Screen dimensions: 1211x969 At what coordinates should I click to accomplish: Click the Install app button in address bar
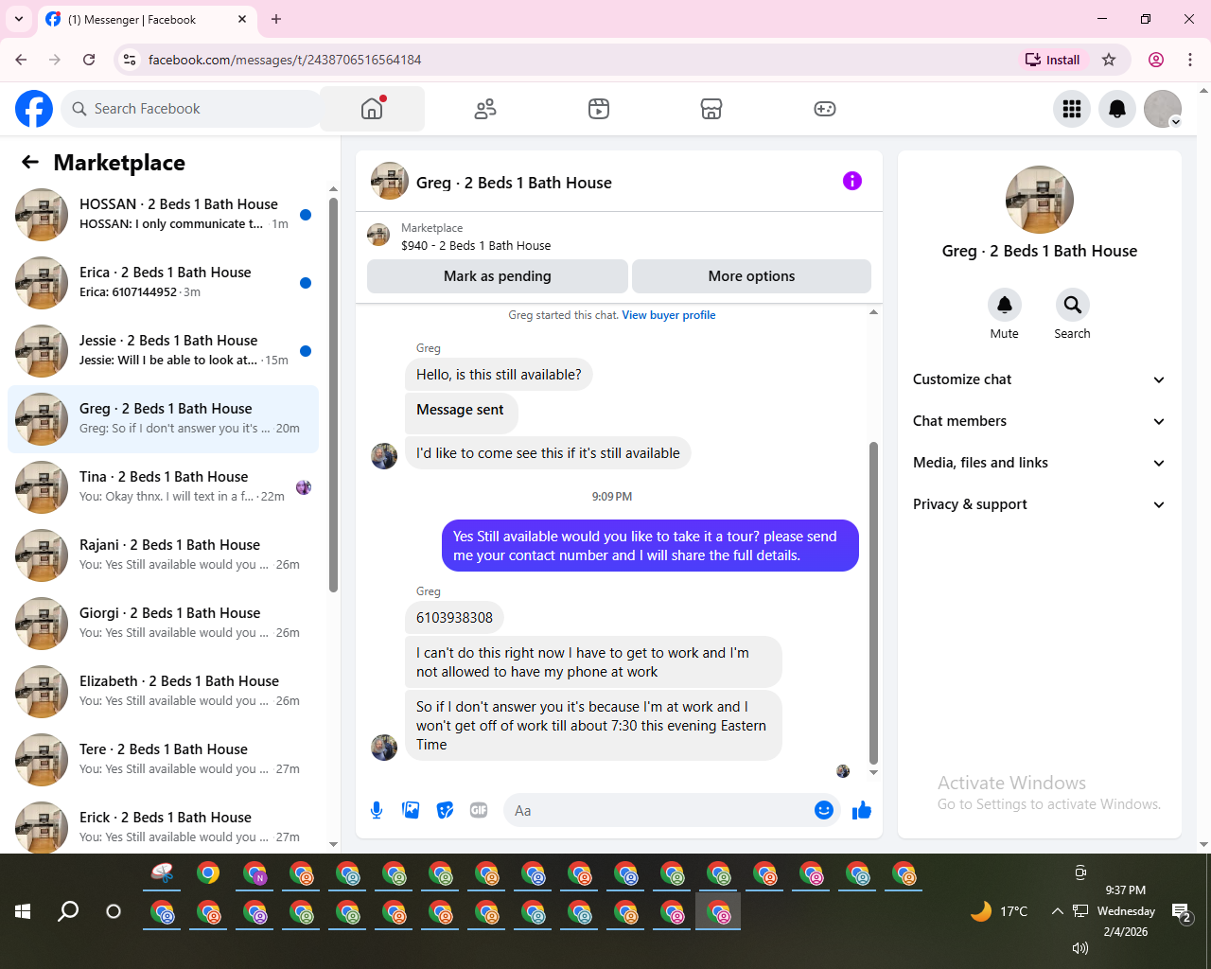[1052, 60]
